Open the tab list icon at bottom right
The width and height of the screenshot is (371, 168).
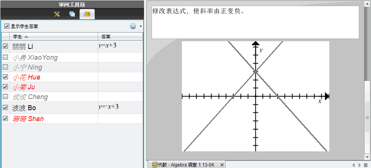coord(366,165)
